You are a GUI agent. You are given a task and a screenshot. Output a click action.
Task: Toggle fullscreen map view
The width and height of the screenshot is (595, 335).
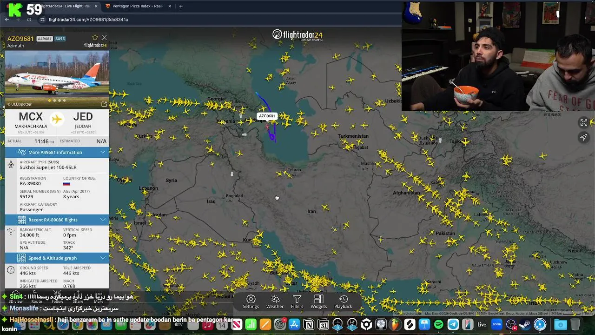click(583, 122)
